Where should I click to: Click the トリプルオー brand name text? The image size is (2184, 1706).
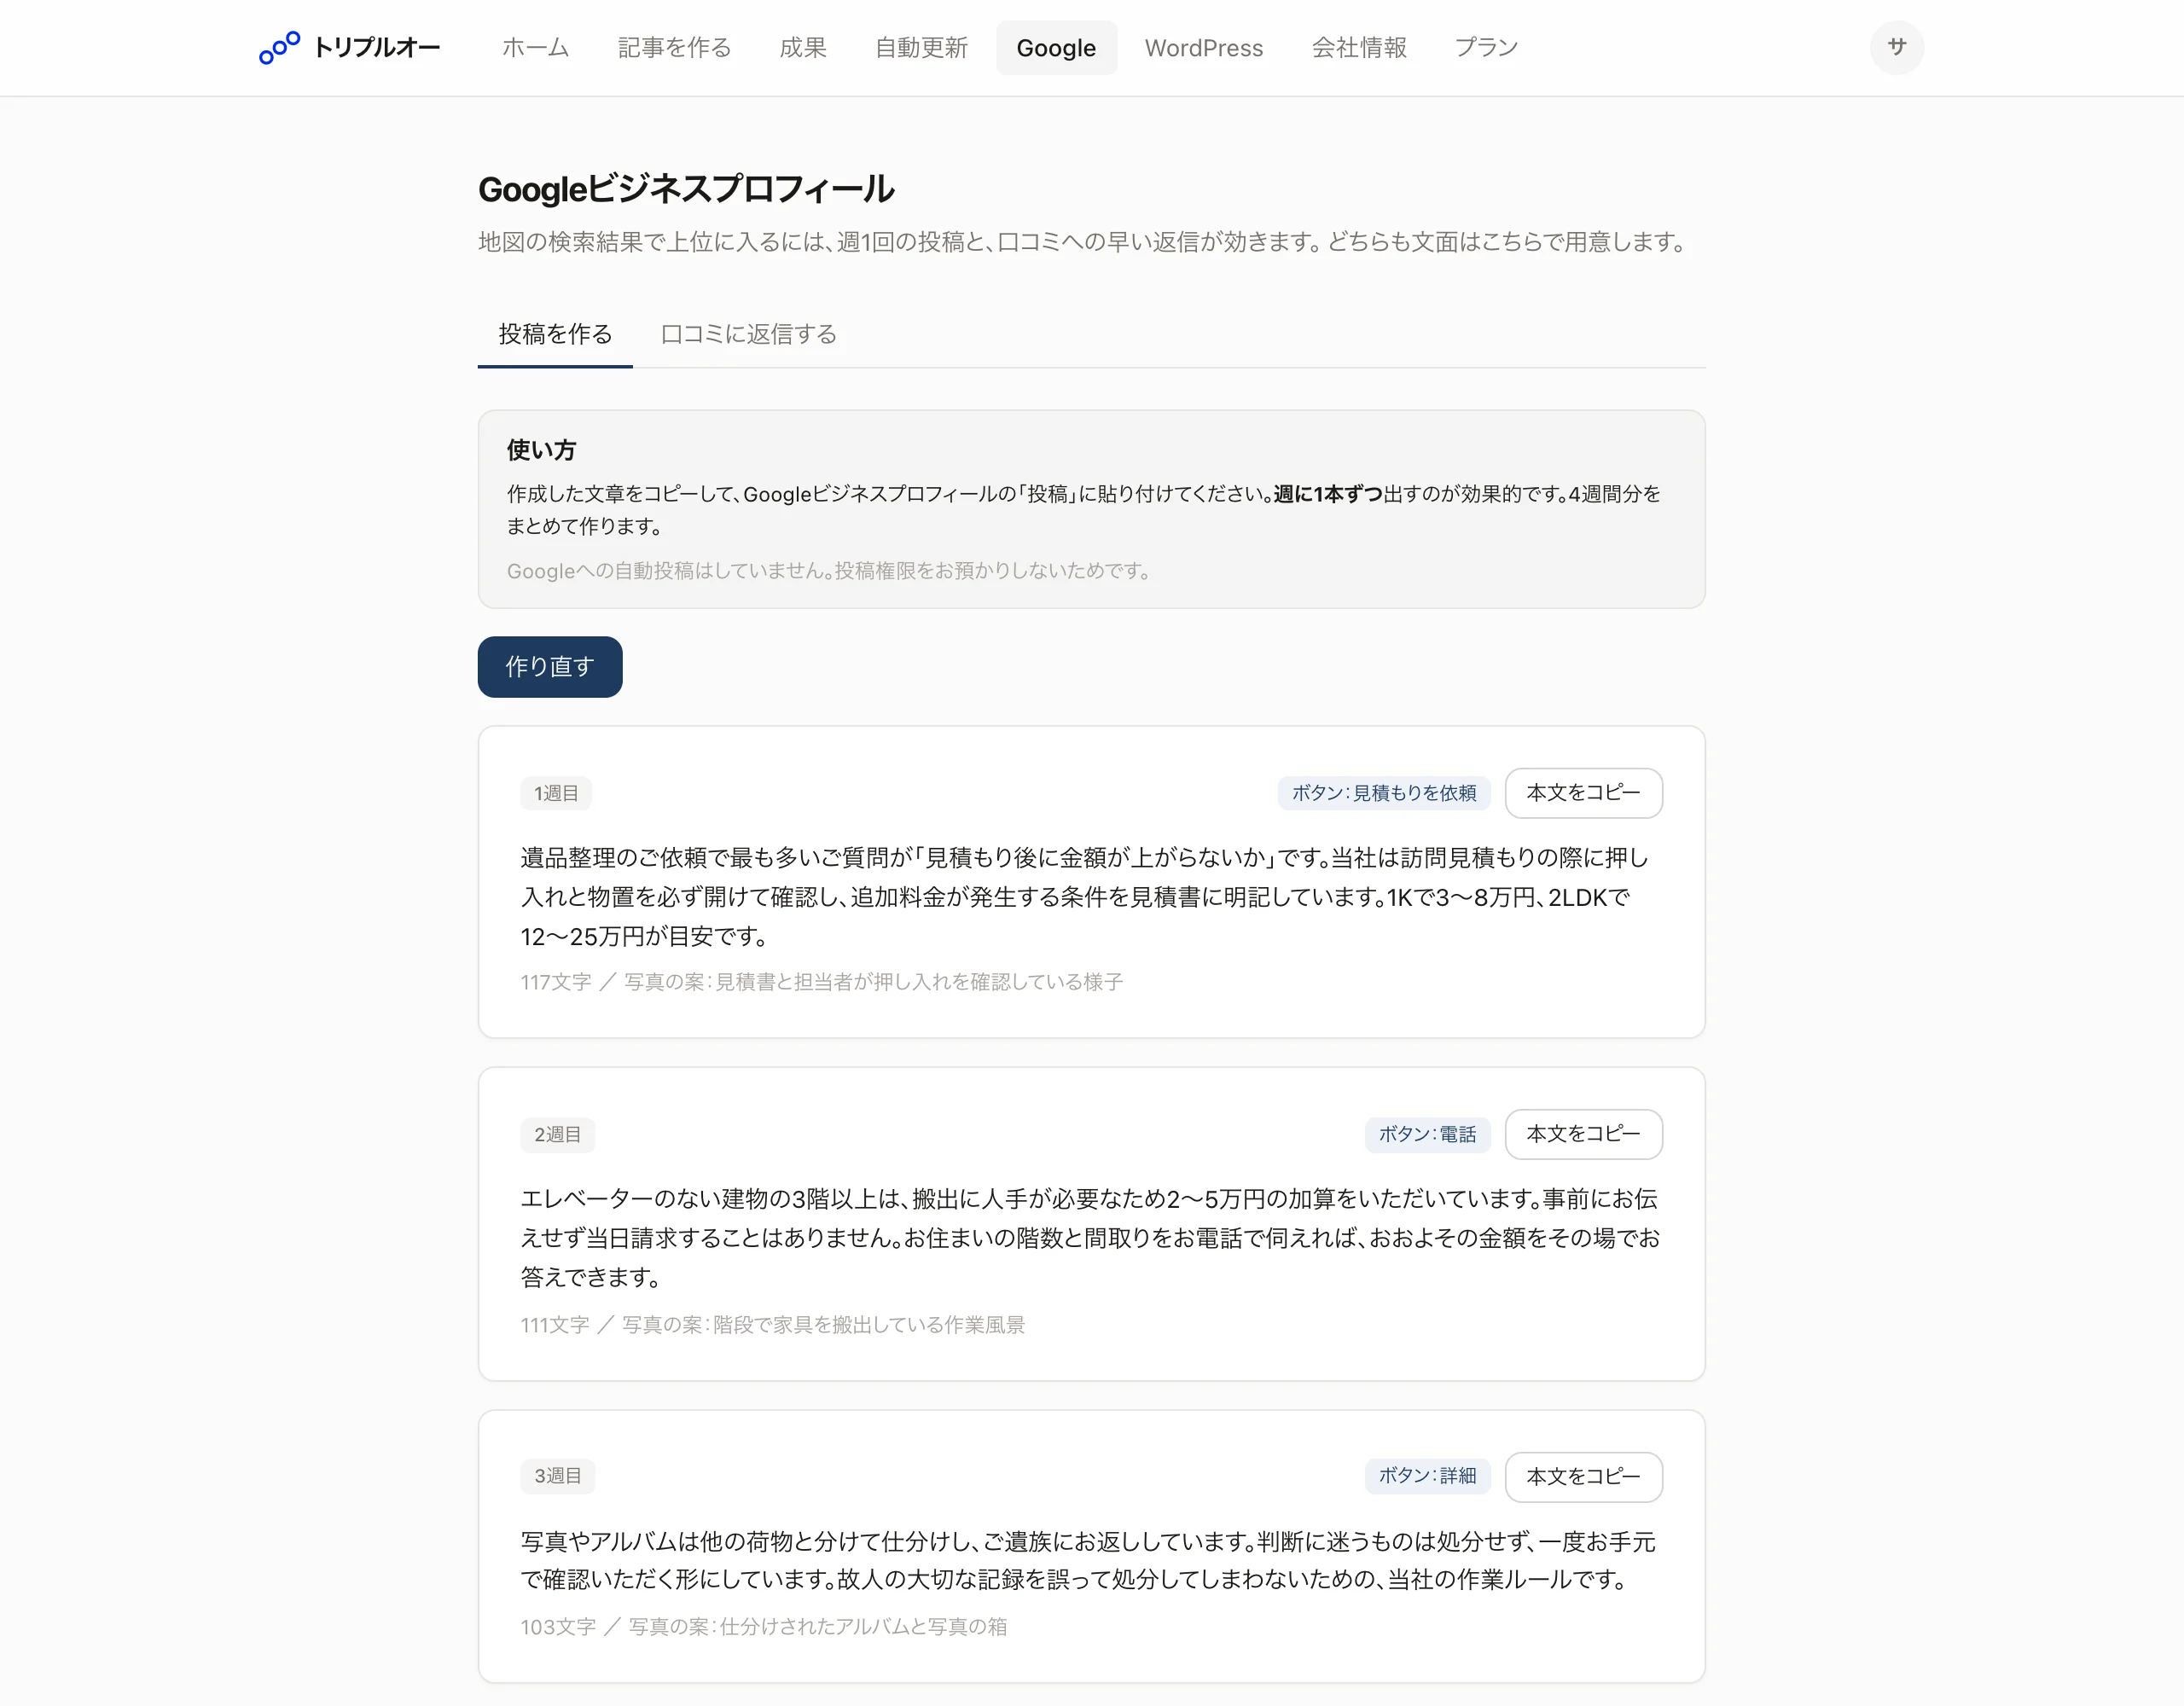377,47
